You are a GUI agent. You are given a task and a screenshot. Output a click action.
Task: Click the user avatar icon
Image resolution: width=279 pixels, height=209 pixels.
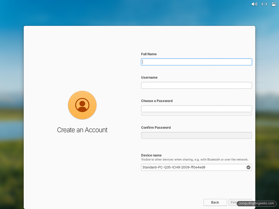[82, 105]
